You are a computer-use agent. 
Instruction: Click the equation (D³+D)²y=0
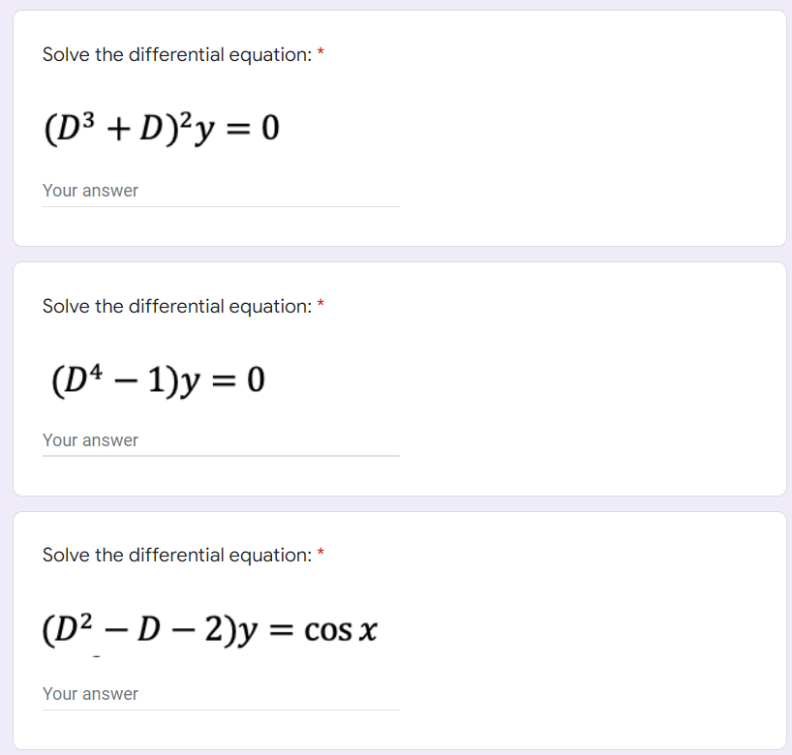(161, 127)
